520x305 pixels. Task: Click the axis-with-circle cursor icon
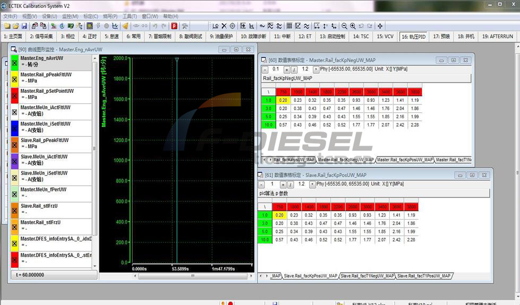pos(216,26)
